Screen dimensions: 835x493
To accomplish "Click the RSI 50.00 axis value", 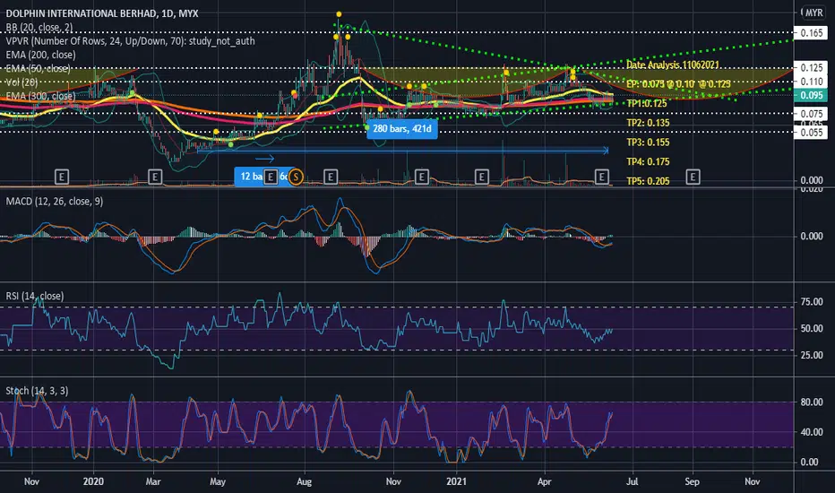I will click(812, 329).
